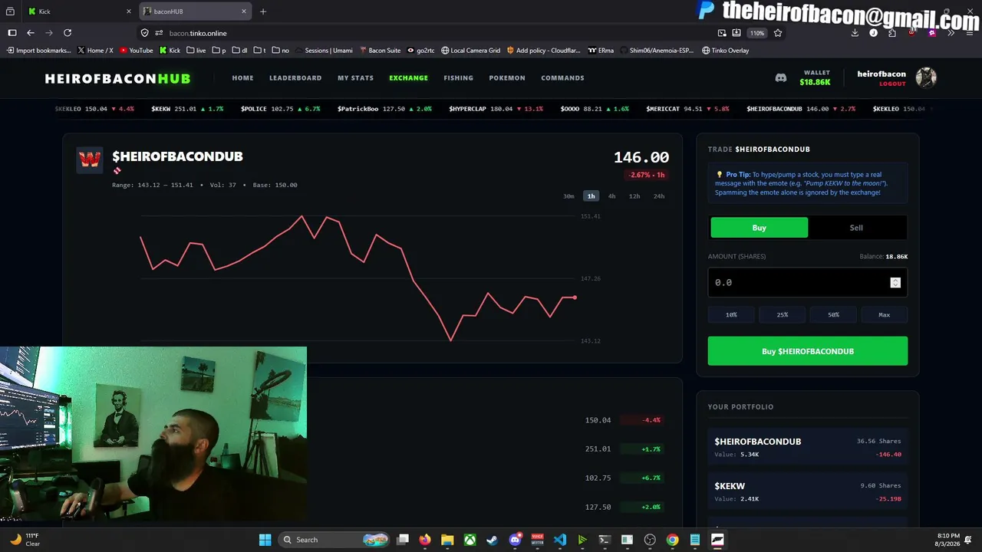The width and height of the screenshot is (982, 552).
Task: Set the amount to 25%
Action: pos(783,314)
